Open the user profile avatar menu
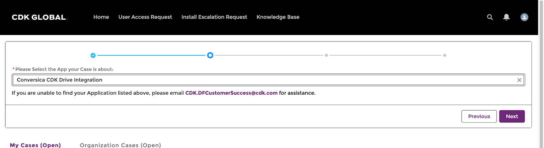Image resolution: width=544 pixels, height=148 pixels. [524, 17]
